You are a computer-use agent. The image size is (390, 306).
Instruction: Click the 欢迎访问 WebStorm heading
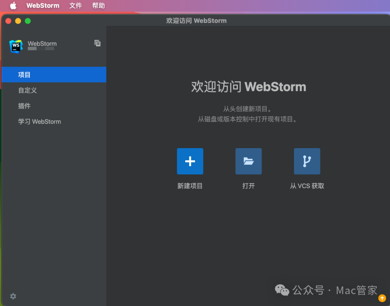(x=248, y=87)
